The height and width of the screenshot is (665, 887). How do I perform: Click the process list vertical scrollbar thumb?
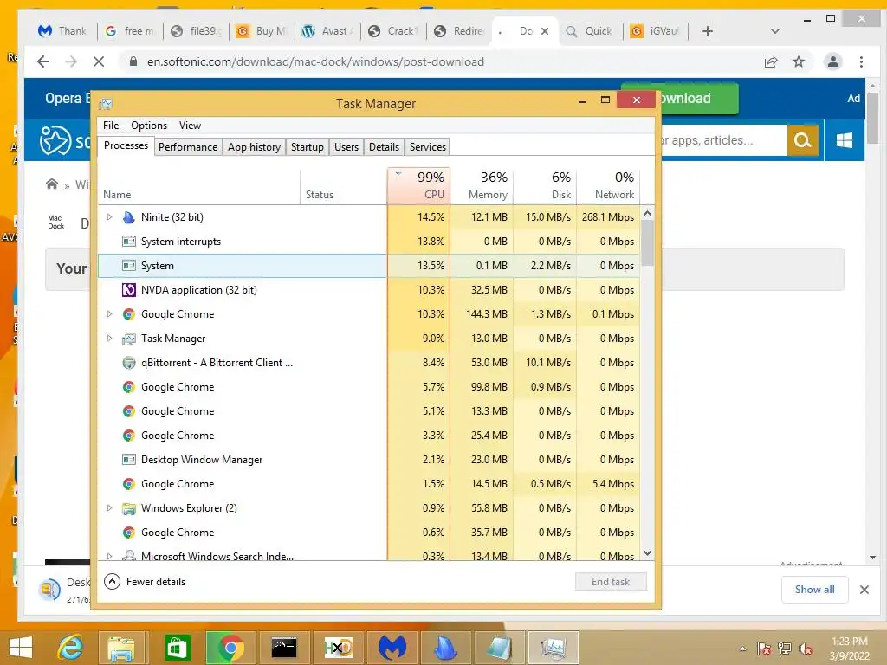(648, 242)
